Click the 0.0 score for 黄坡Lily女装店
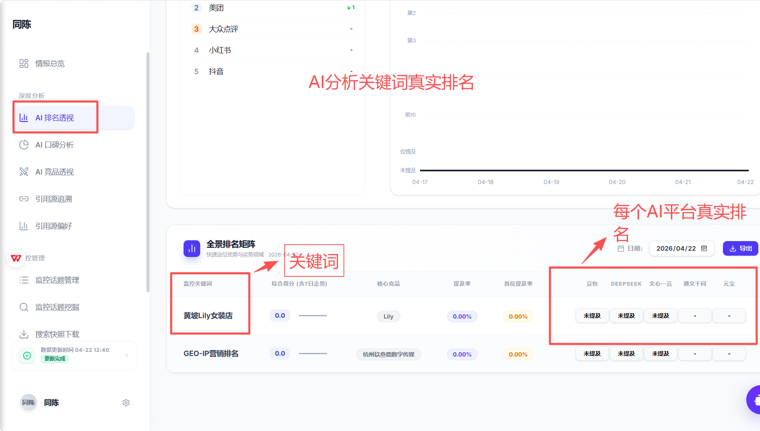 coord(280,316)
